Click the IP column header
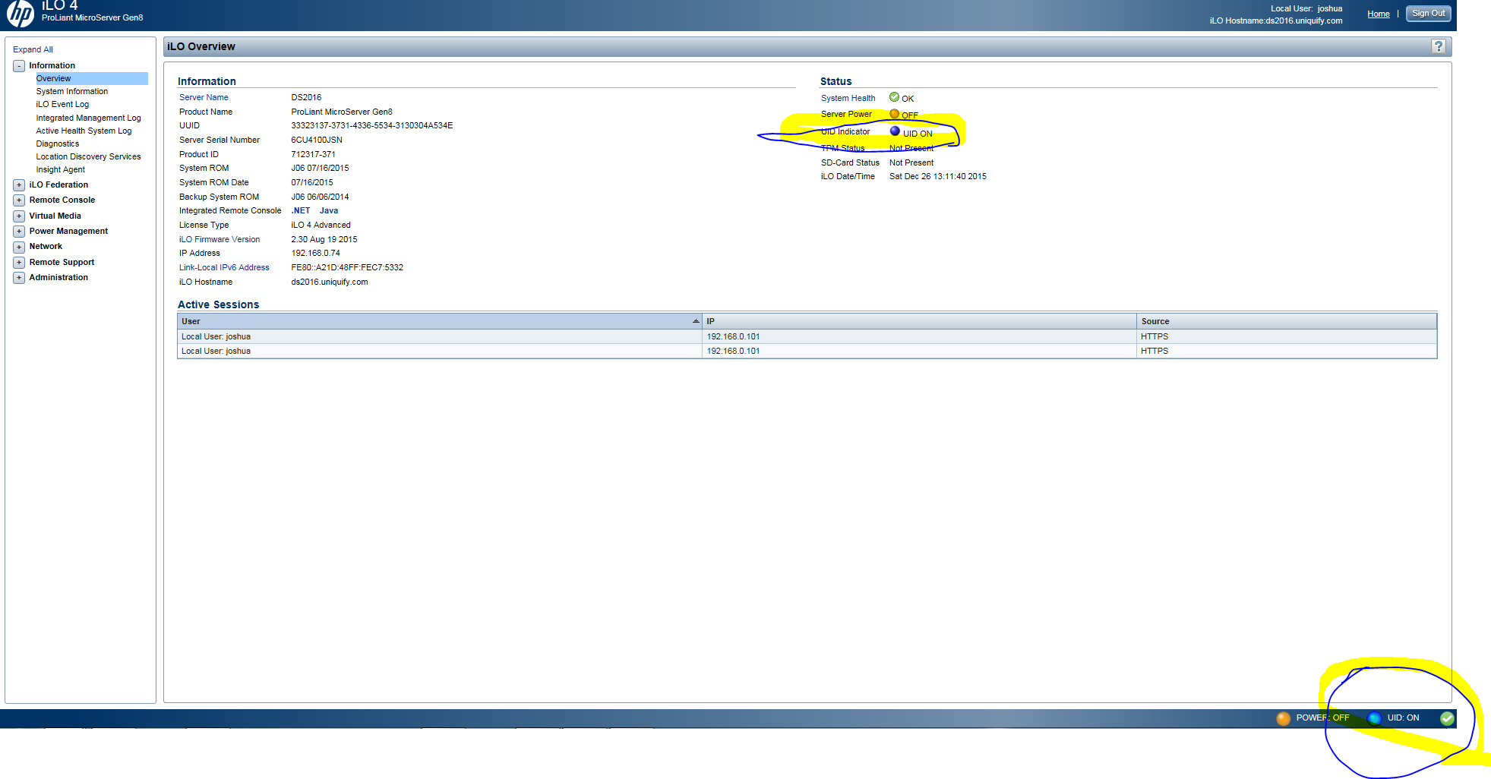 919,321
